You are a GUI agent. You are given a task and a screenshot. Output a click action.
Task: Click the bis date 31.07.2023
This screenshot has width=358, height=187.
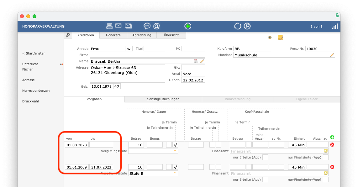(101, 167)
